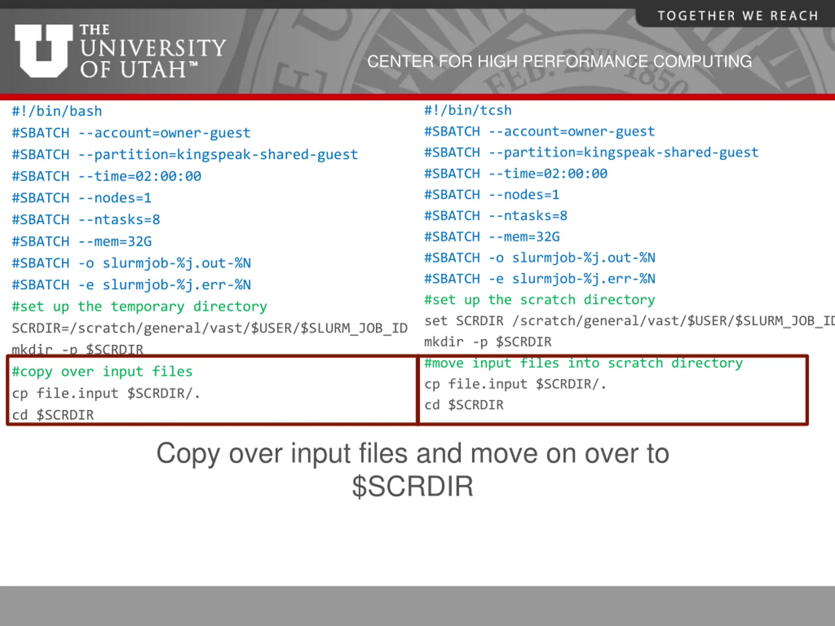Click the Together We Reach banner

pyautogui.click(x=737, y=16)
